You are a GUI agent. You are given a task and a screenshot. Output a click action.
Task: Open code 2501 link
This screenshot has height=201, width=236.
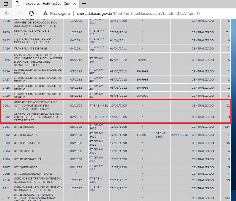point(6,106)
